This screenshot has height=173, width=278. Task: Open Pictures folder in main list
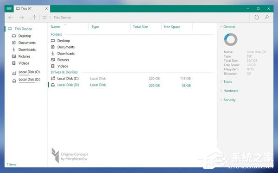63,60
